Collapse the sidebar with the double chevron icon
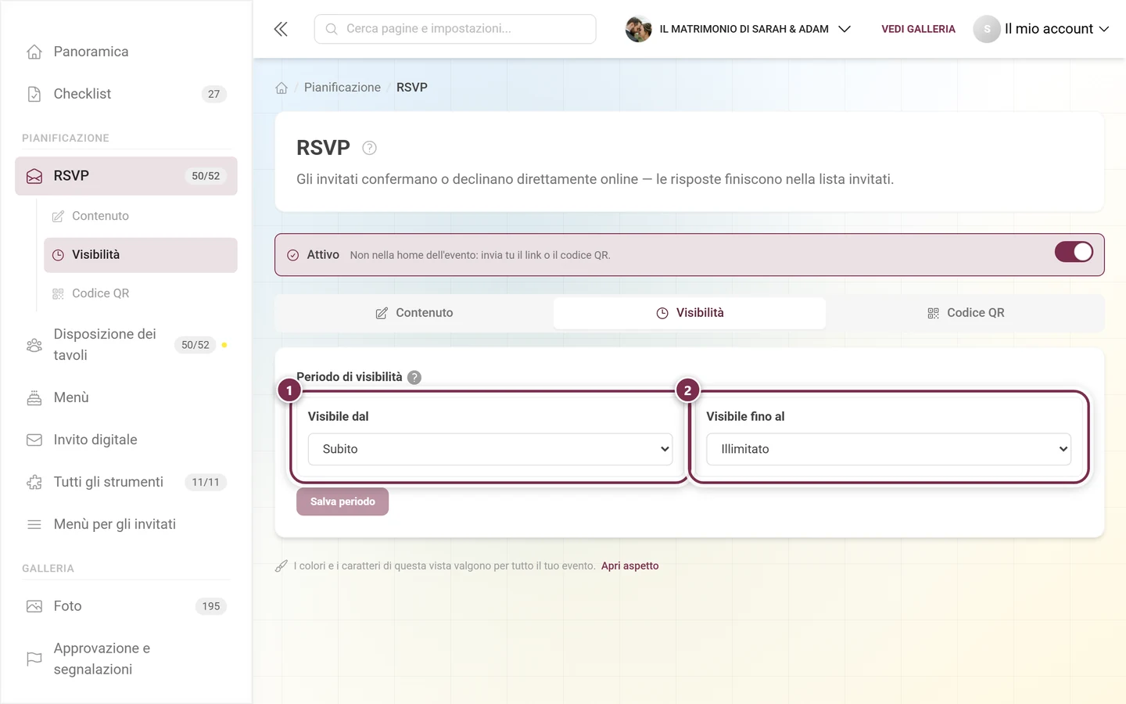The width and height of the screenshot is (1126, 704). coord(281,29)
